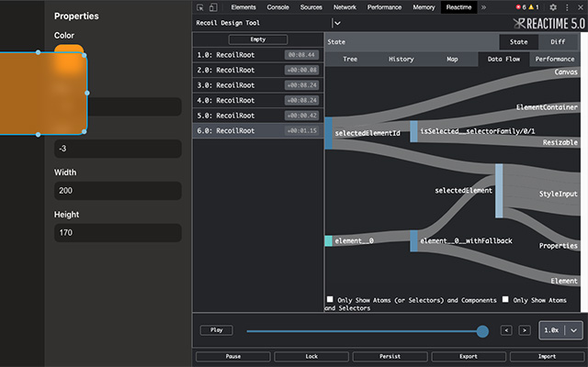Click the Persist button

(390, 357)
